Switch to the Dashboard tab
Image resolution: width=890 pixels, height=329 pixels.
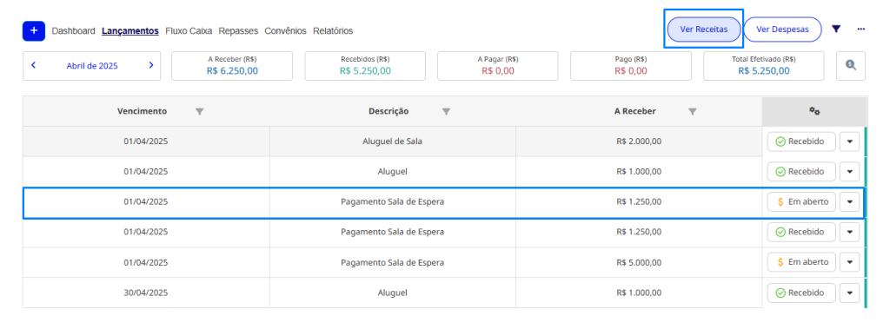(73, 30)
